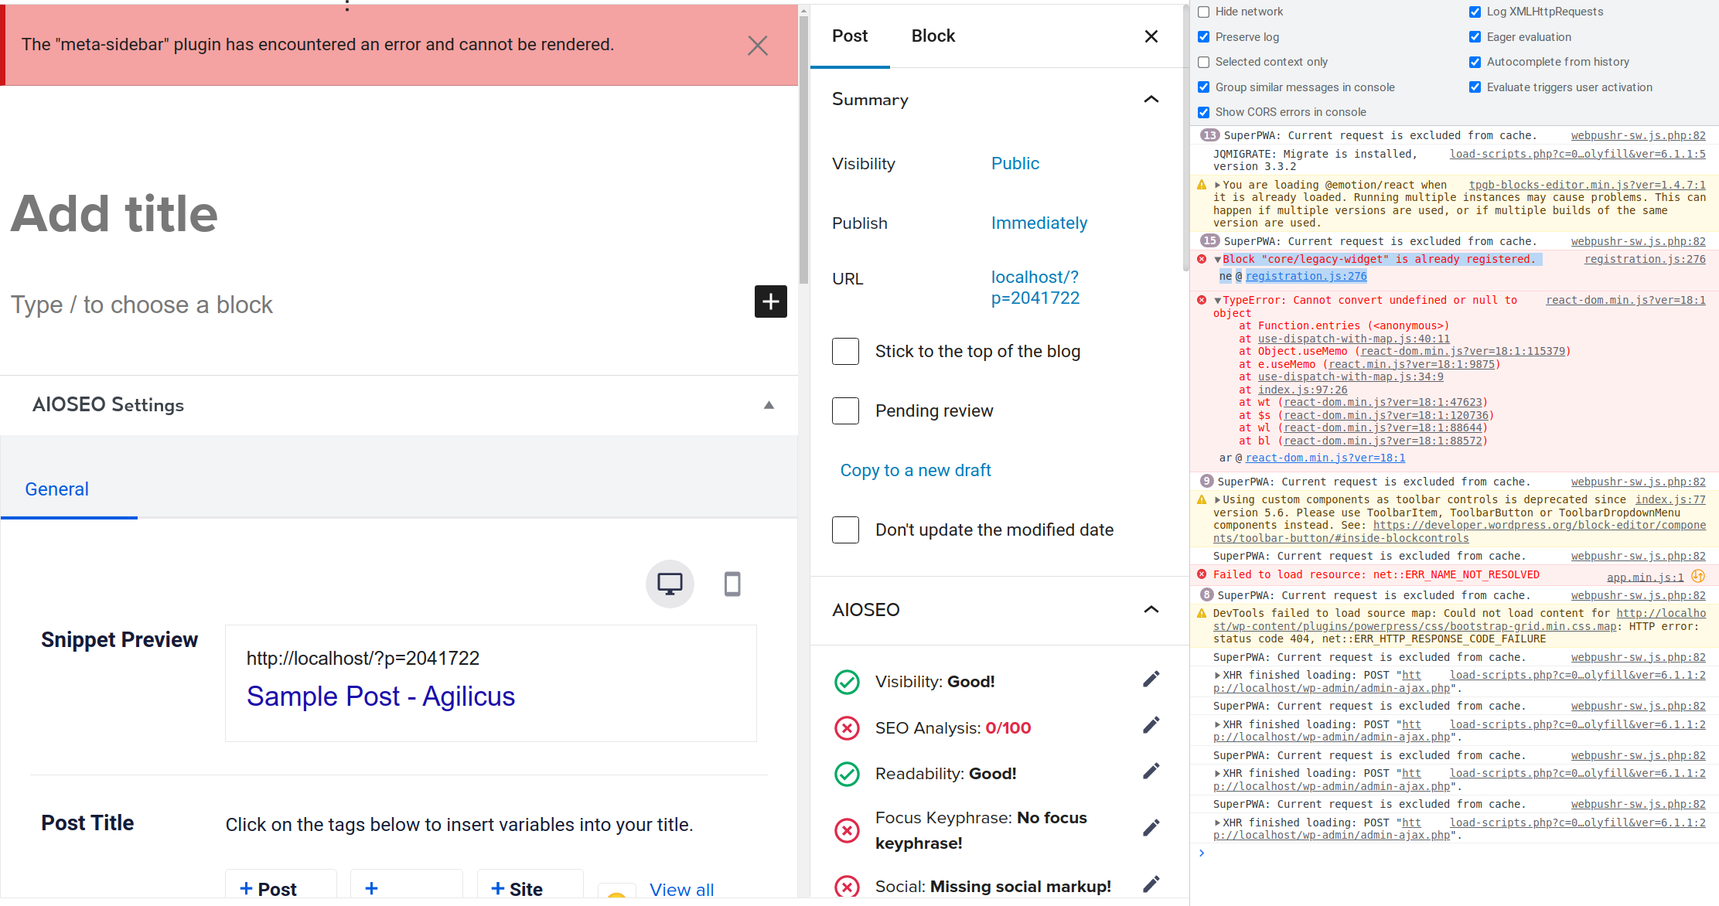Open the General tab in AIOSEO Settings
Viewport: 1719px width, 906px height.
coord(56,489)
